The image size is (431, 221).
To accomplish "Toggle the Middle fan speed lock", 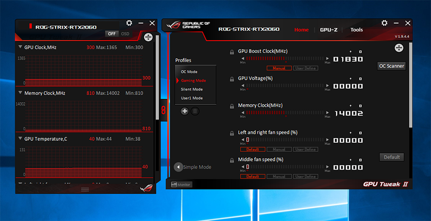I will tap(232, 160).
